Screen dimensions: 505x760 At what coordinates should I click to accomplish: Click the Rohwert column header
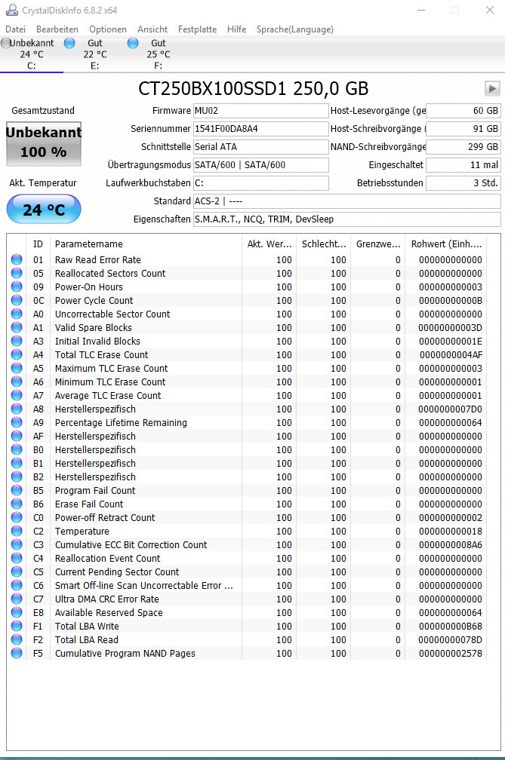(446, 244)
